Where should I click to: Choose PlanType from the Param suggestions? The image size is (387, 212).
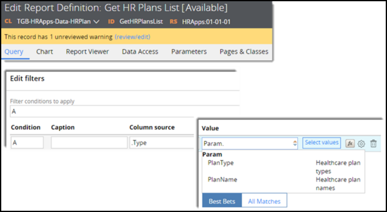coord(220,163)
